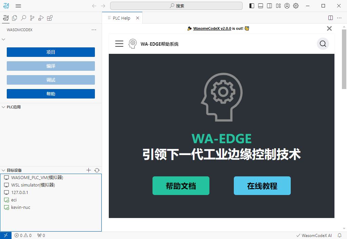Open the Accounts profile icon

pos(287,6)
